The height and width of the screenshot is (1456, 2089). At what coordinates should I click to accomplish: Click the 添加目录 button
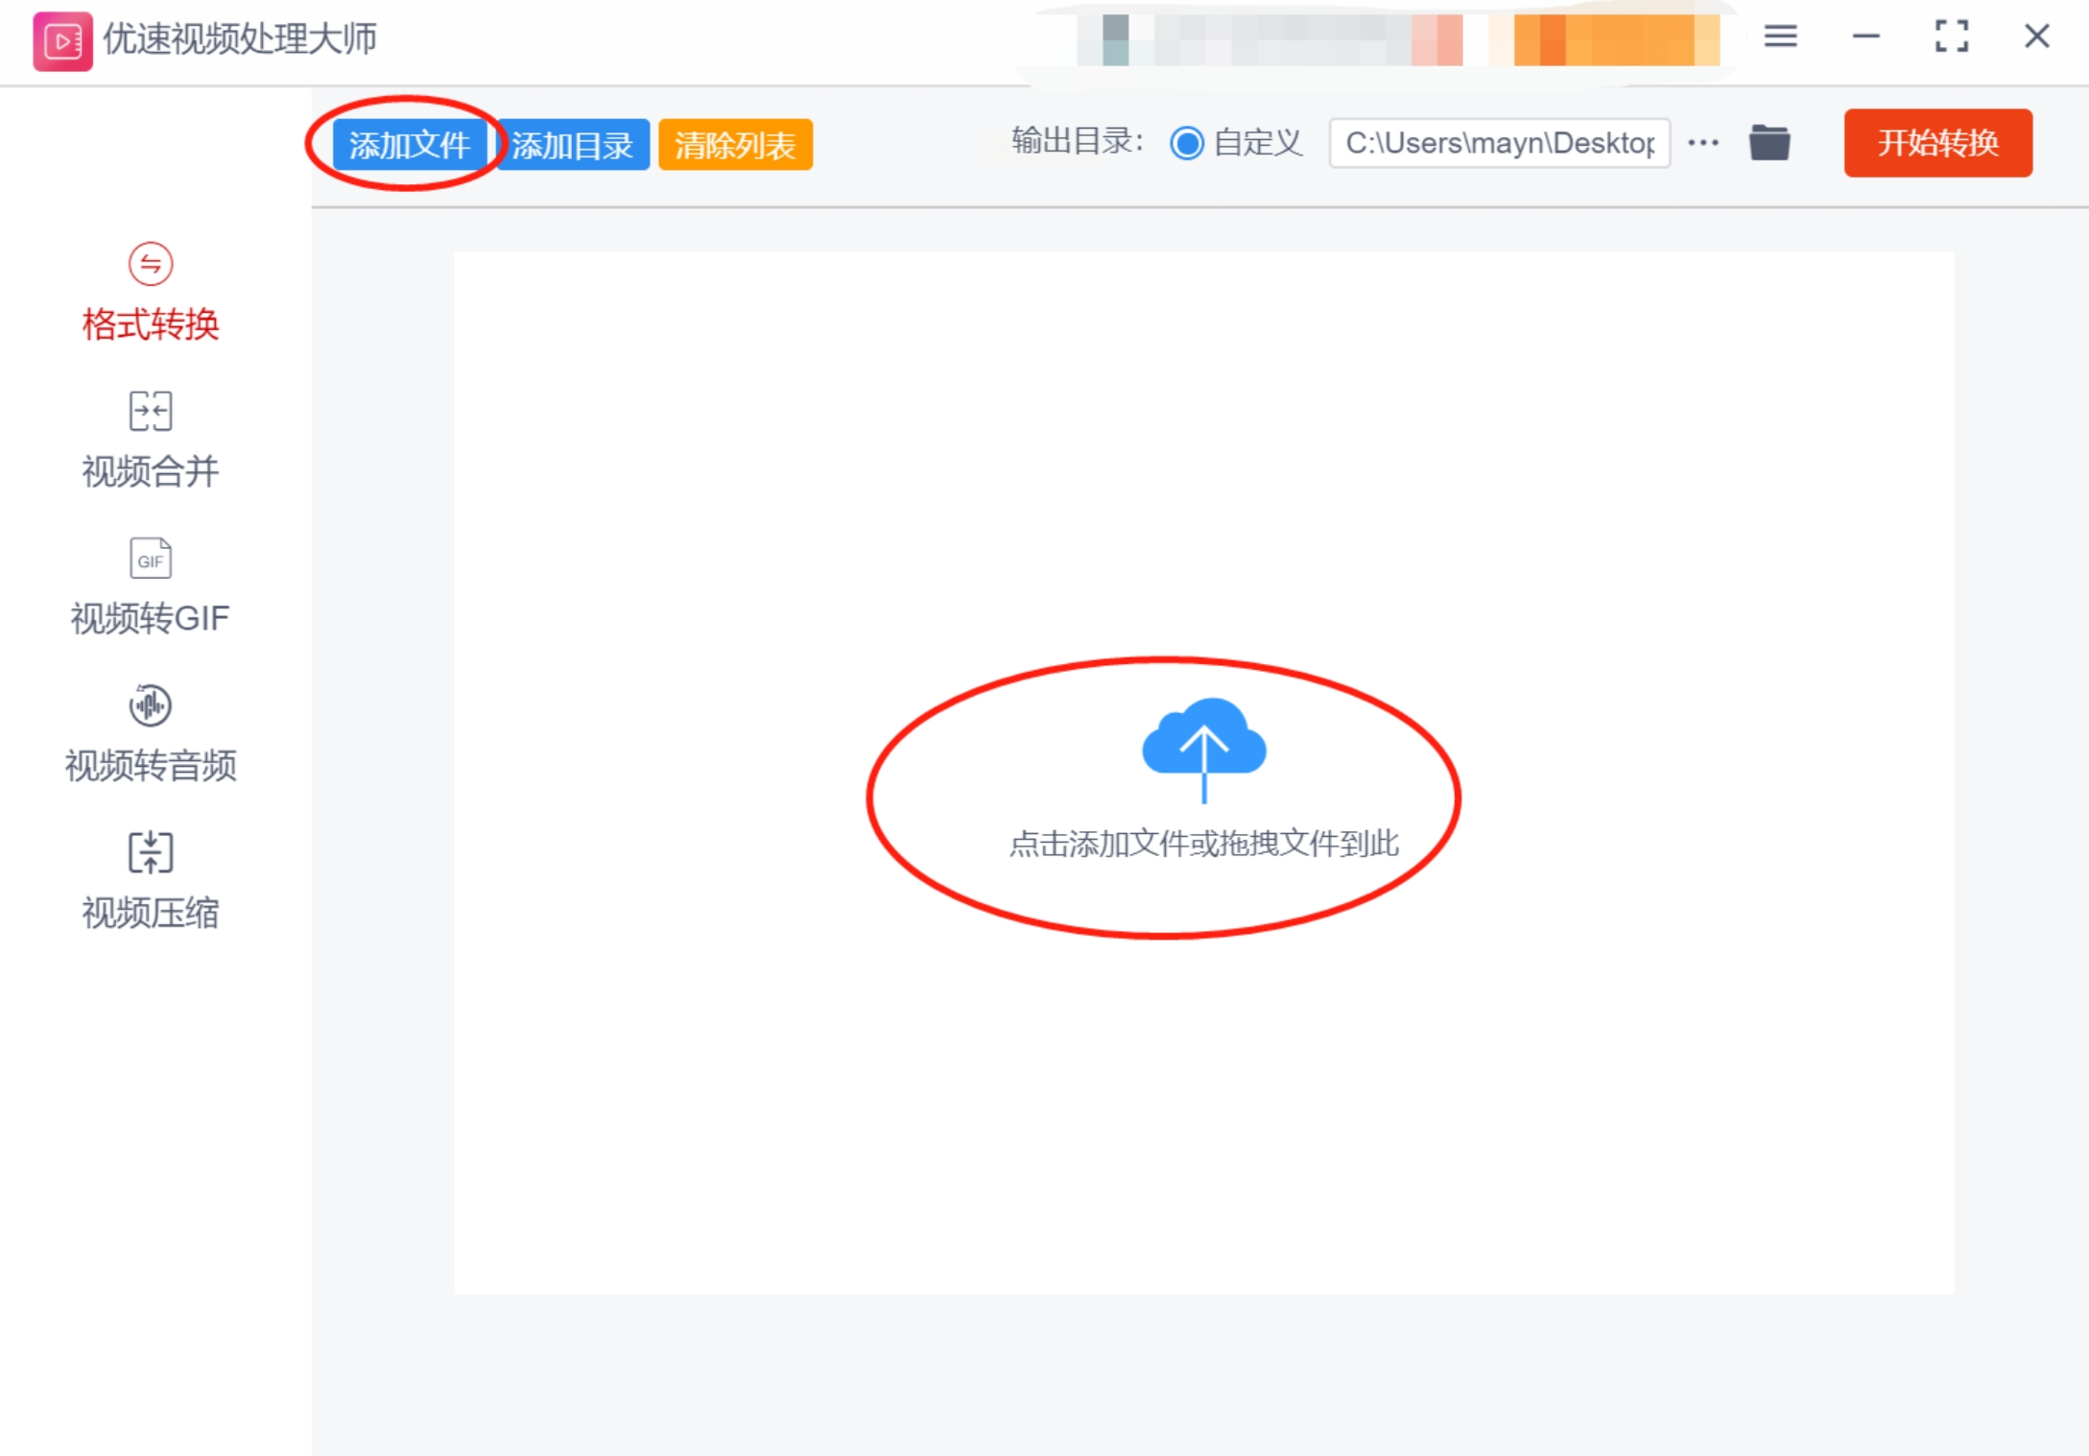coord(573,145)
